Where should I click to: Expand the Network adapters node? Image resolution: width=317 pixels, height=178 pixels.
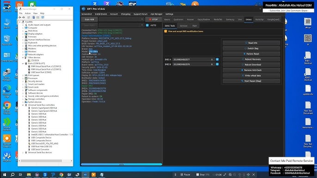pos(23,54)
